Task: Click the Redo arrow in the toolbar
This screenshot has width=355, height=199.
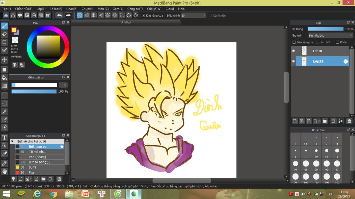Action: 68,15
